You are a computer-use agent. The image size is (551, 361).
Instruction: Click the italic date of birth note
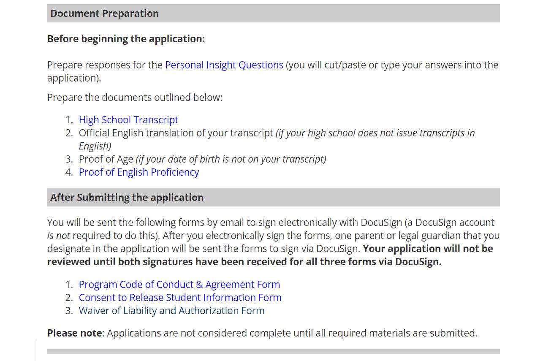pos(231,159)
